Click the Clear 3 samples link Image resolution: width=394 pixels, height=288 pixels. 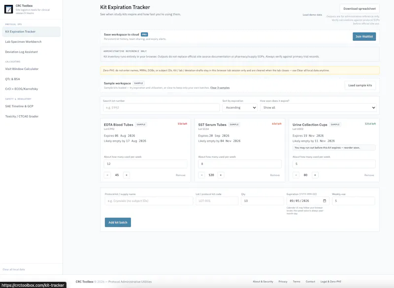coord(220,88)
